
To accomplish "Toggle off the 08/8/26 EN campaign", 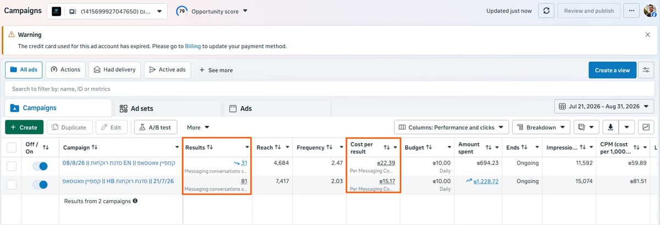I will tap(40, 166).
